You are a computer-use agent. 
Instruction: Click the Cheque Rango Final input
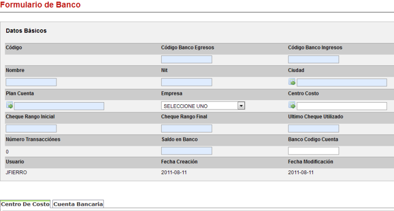(186, 128)
